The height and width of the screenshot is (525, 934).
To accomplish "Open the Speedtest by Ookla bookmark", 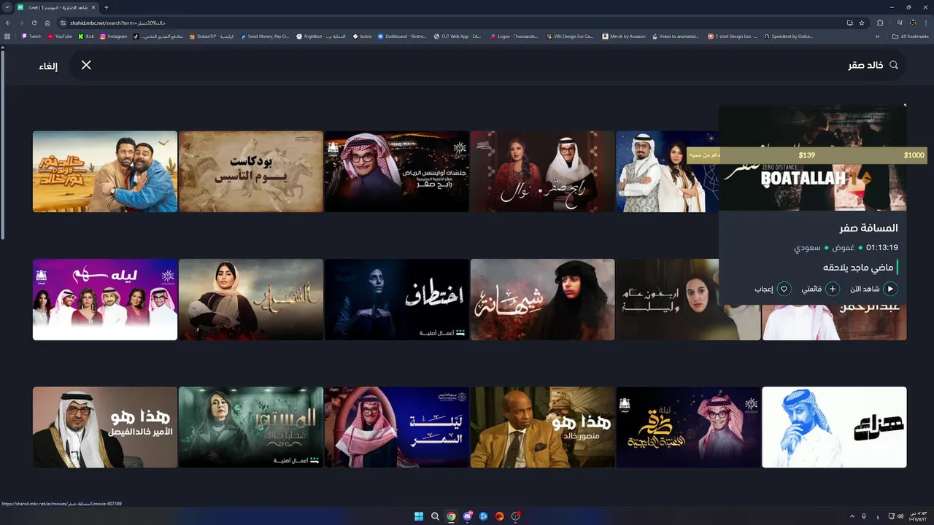I will tap(789, 36).
